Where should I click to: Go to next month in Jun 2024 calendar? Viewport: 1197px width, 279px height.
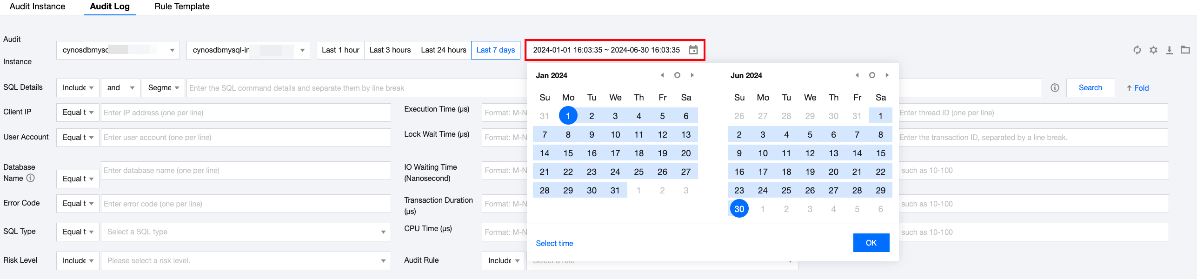887,75
